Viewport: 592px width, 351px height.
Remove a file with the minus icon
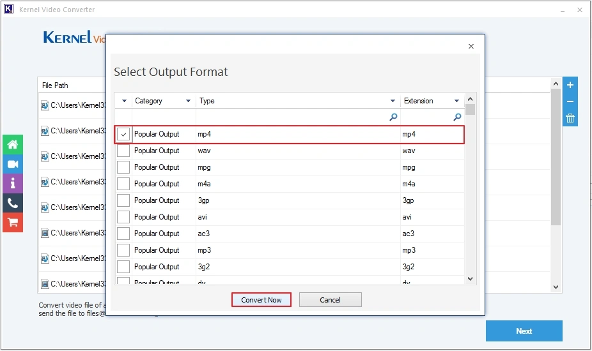[570, 101]
